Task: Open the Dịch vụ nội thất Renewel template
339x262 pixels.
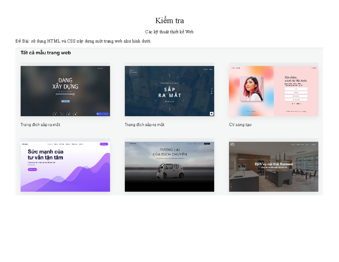Action: coord(273,165)
